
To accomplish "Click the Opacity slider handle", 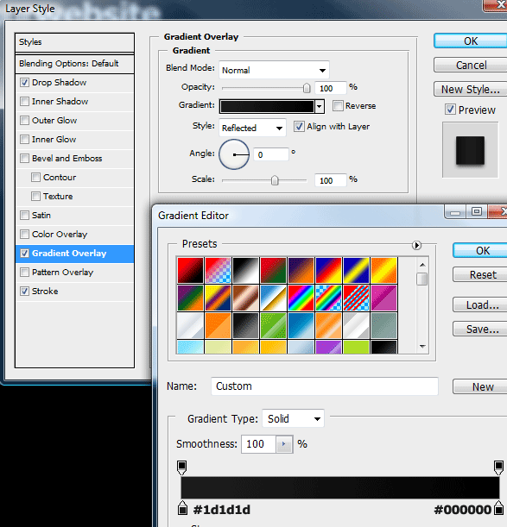I will coord(307,88).
